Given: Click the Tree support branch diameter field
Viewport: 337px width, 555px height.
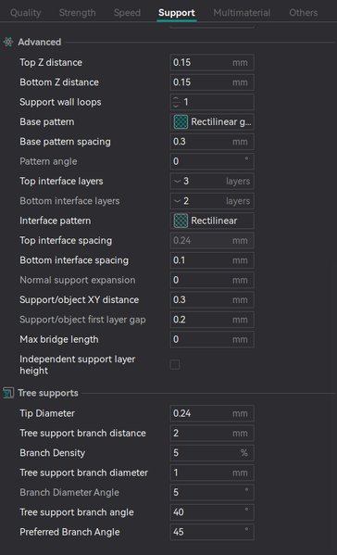Looking at the screenshot, I should [x=212, y=473].
